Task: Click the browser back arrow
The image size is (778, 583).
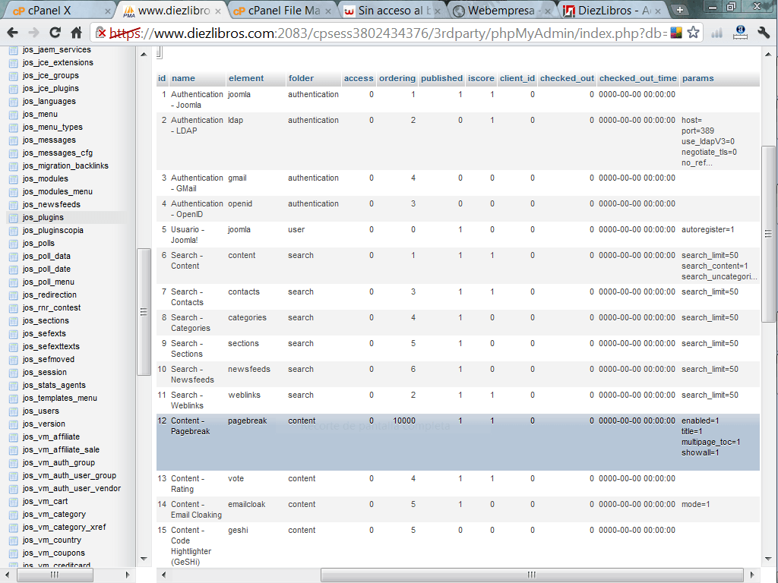Action: [x=12, y=33]
